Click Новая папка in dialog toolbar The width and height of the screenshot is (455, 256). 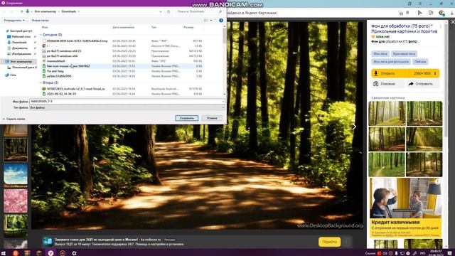pyautogui.click(x=40, y=21)
